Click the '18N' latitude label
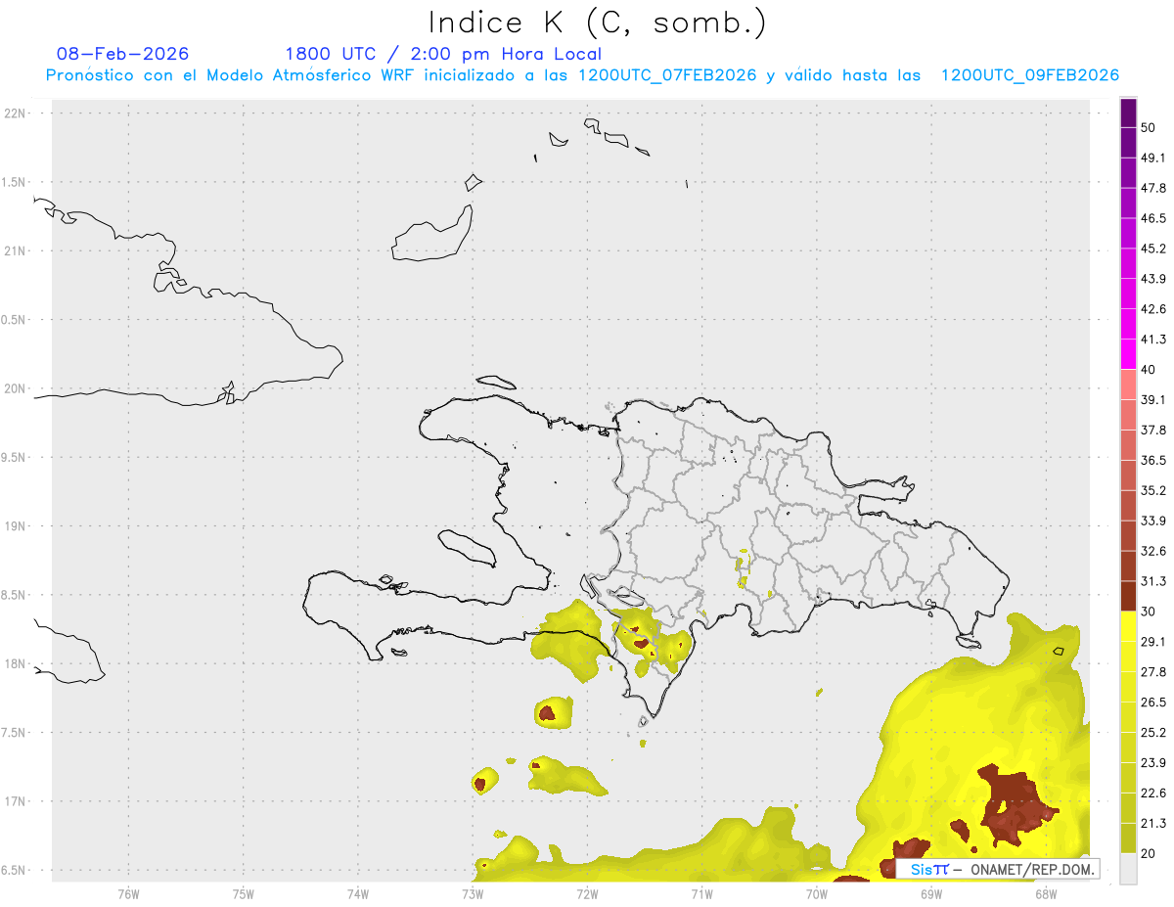The height and width of the screenshot is (907, 1174). click(16, 664)
